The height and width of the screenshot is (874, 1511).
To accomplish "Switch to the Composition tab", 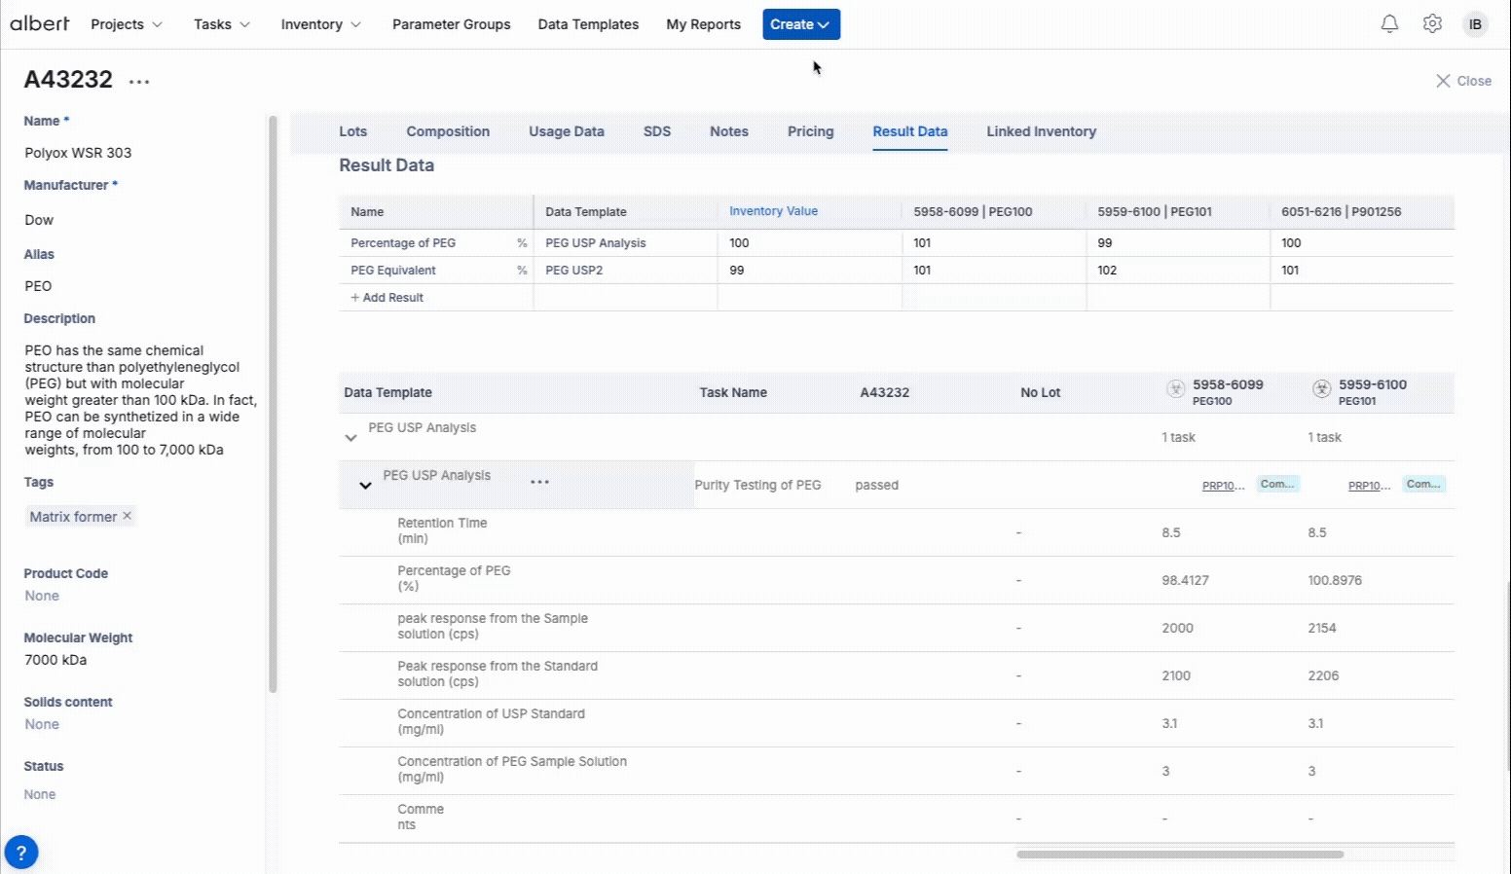I will (448, 131).
